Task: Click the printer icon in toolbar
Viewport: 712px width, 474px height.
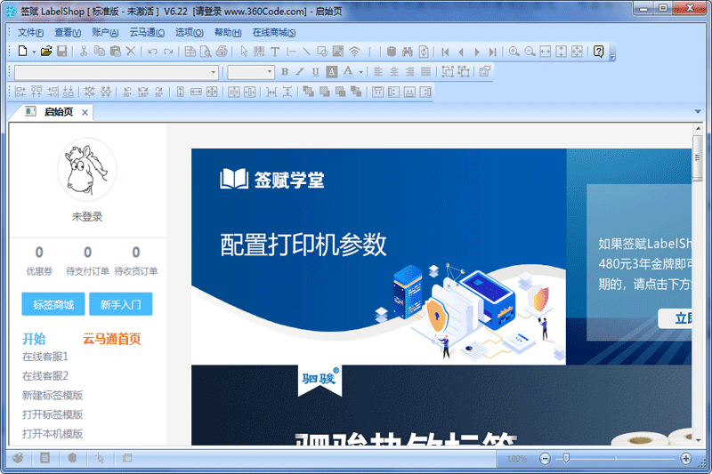Action: pos(222,52)
